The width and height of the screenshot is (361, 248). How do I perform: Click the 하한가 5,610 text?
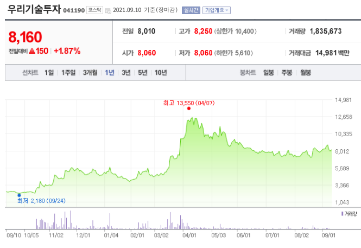pos(233,53)
